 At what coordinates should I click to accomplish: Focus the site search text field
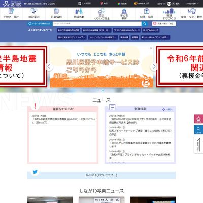coord(97,24)
